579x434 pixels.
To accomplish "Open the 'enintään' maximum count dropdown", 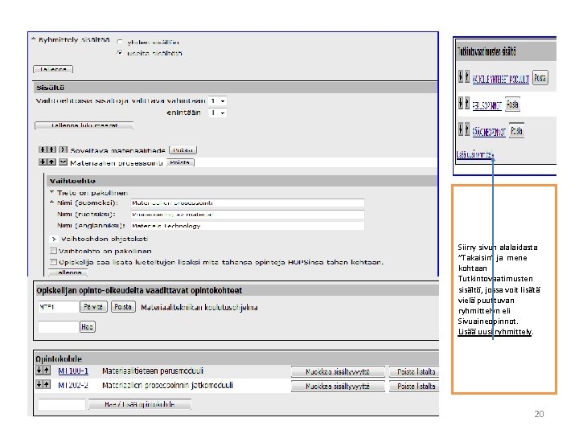I will pos(217,113).
